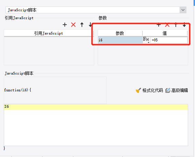The width and height of the screenshot is (195, 157).
Task: Edit the =I6 parameter value field
Action: coord(169,40)
